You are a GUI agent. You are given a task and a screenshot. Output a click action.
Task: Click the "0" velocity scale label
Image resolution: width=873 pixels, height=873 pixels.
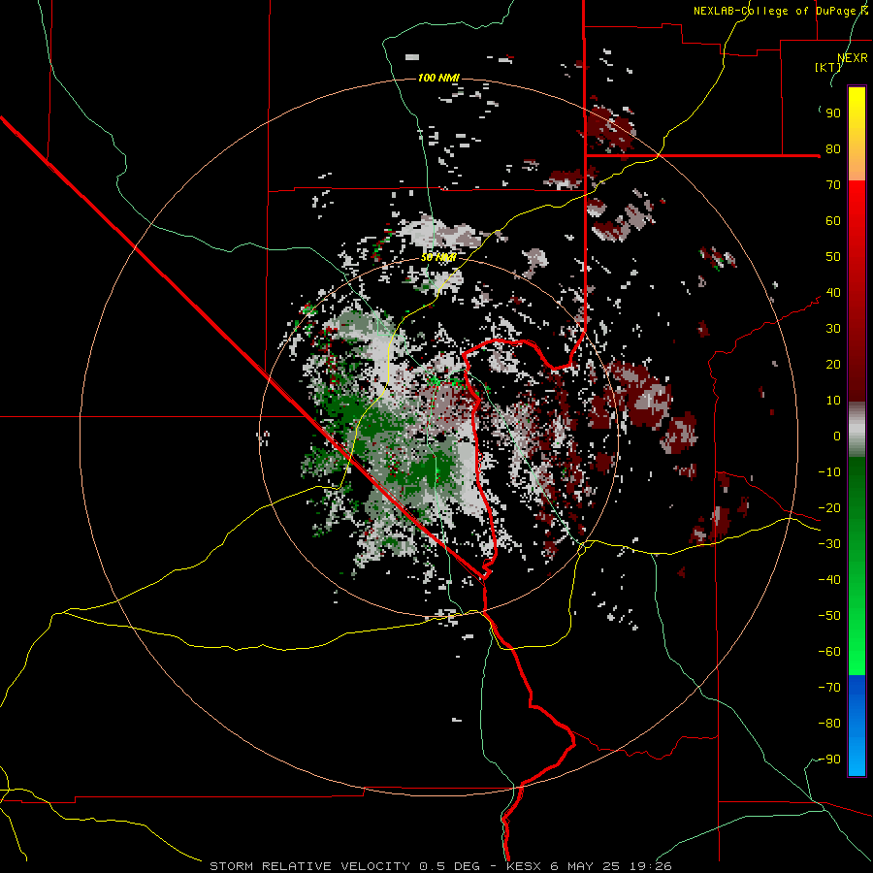837,436
